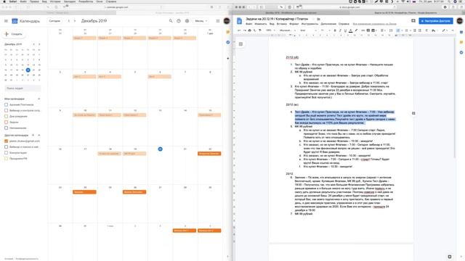
Task: Go to previous month in main calendar
Action: pos(69,21)
